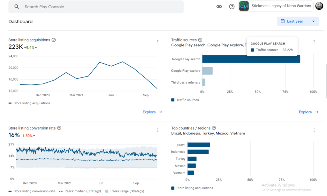The height and width of the screenshot is (196, 327).
Task: Expand the Last year date range dropdown
Action: click(x=298, y=21)
